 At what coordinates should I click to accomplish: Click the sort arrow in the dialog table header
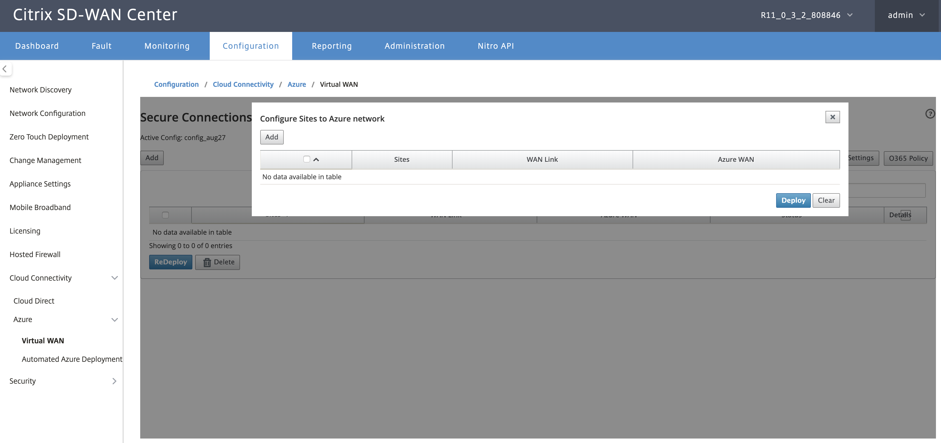coord(316,159)
